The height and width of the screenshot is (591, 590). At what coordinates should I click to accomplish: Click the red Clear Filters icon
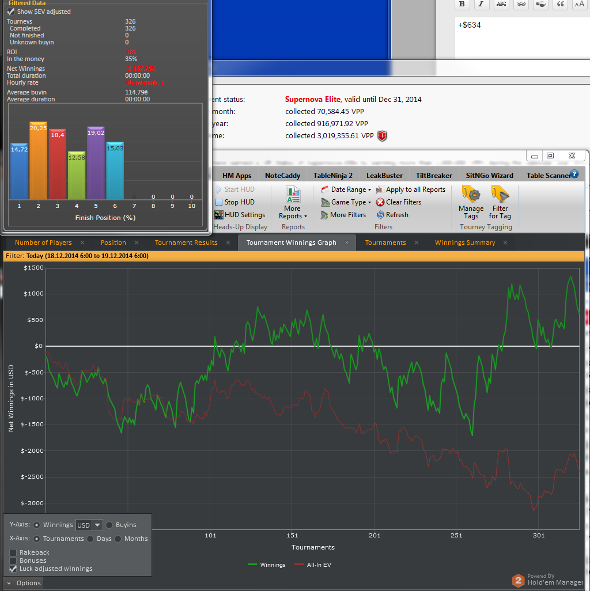(380, 202)
